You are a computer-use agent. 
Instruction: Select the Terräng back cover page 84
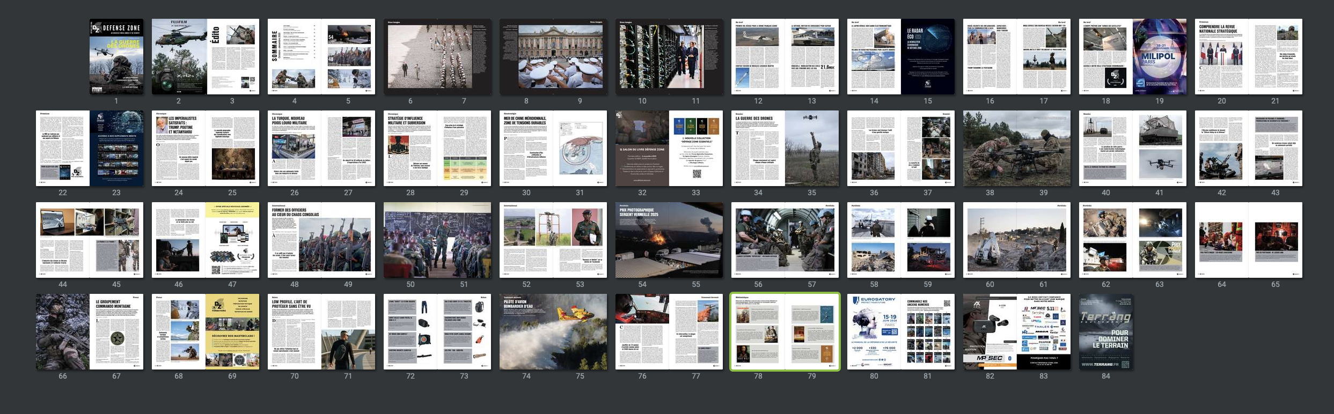coord(1105,332)
